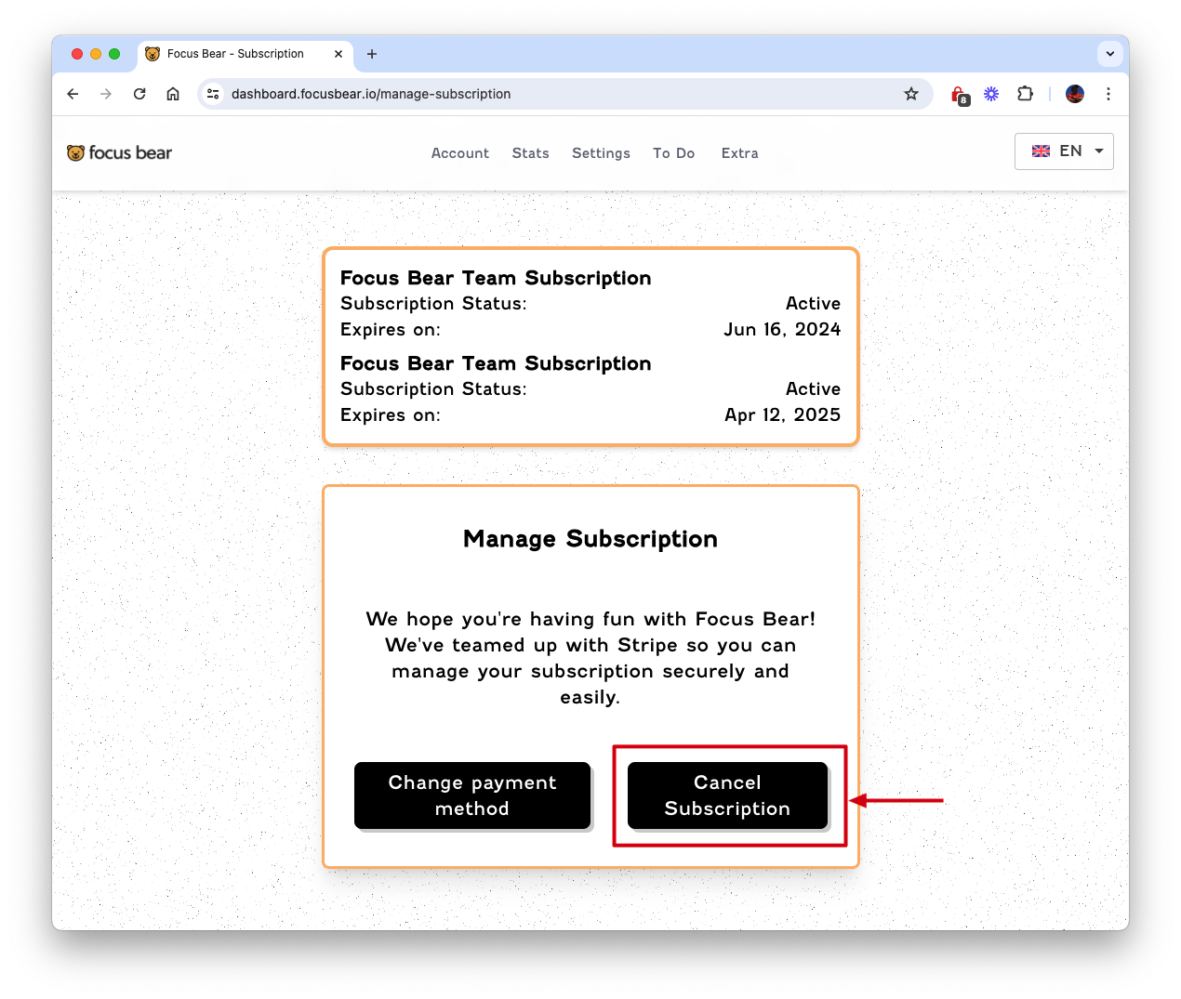The height and width of the screenshot is (999, 1181).
Task: Open the red lock extension with badge
Action: [959, 94]
